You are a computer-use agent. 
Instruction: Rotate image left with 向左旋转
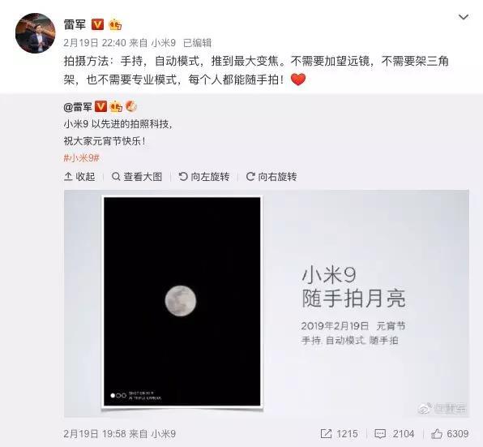tap(204, 177)
